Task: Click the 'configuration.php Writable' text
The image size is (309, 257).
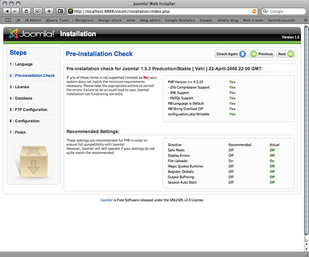Action: [x=188, y=114]
